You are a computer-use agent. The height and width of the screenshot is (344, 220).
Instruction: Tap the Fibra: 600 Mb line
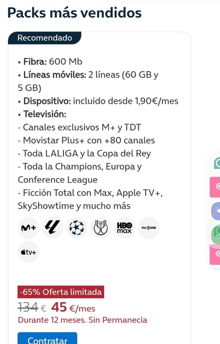pos(50,62)
